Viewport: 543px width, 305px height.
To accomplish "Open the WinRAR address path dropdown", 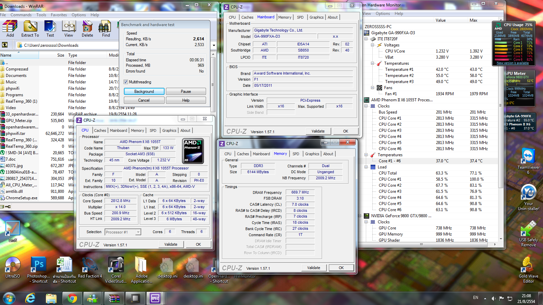I will [x=214, y=45].
